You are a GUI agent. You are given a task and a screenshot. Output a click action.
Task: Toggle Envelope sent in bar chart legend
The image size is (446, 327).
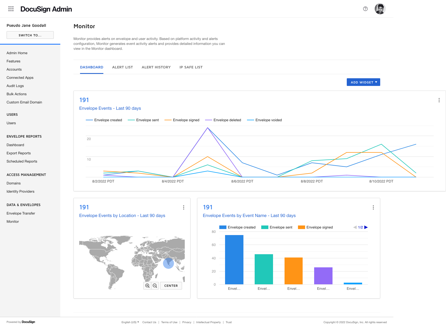(277, 227)
